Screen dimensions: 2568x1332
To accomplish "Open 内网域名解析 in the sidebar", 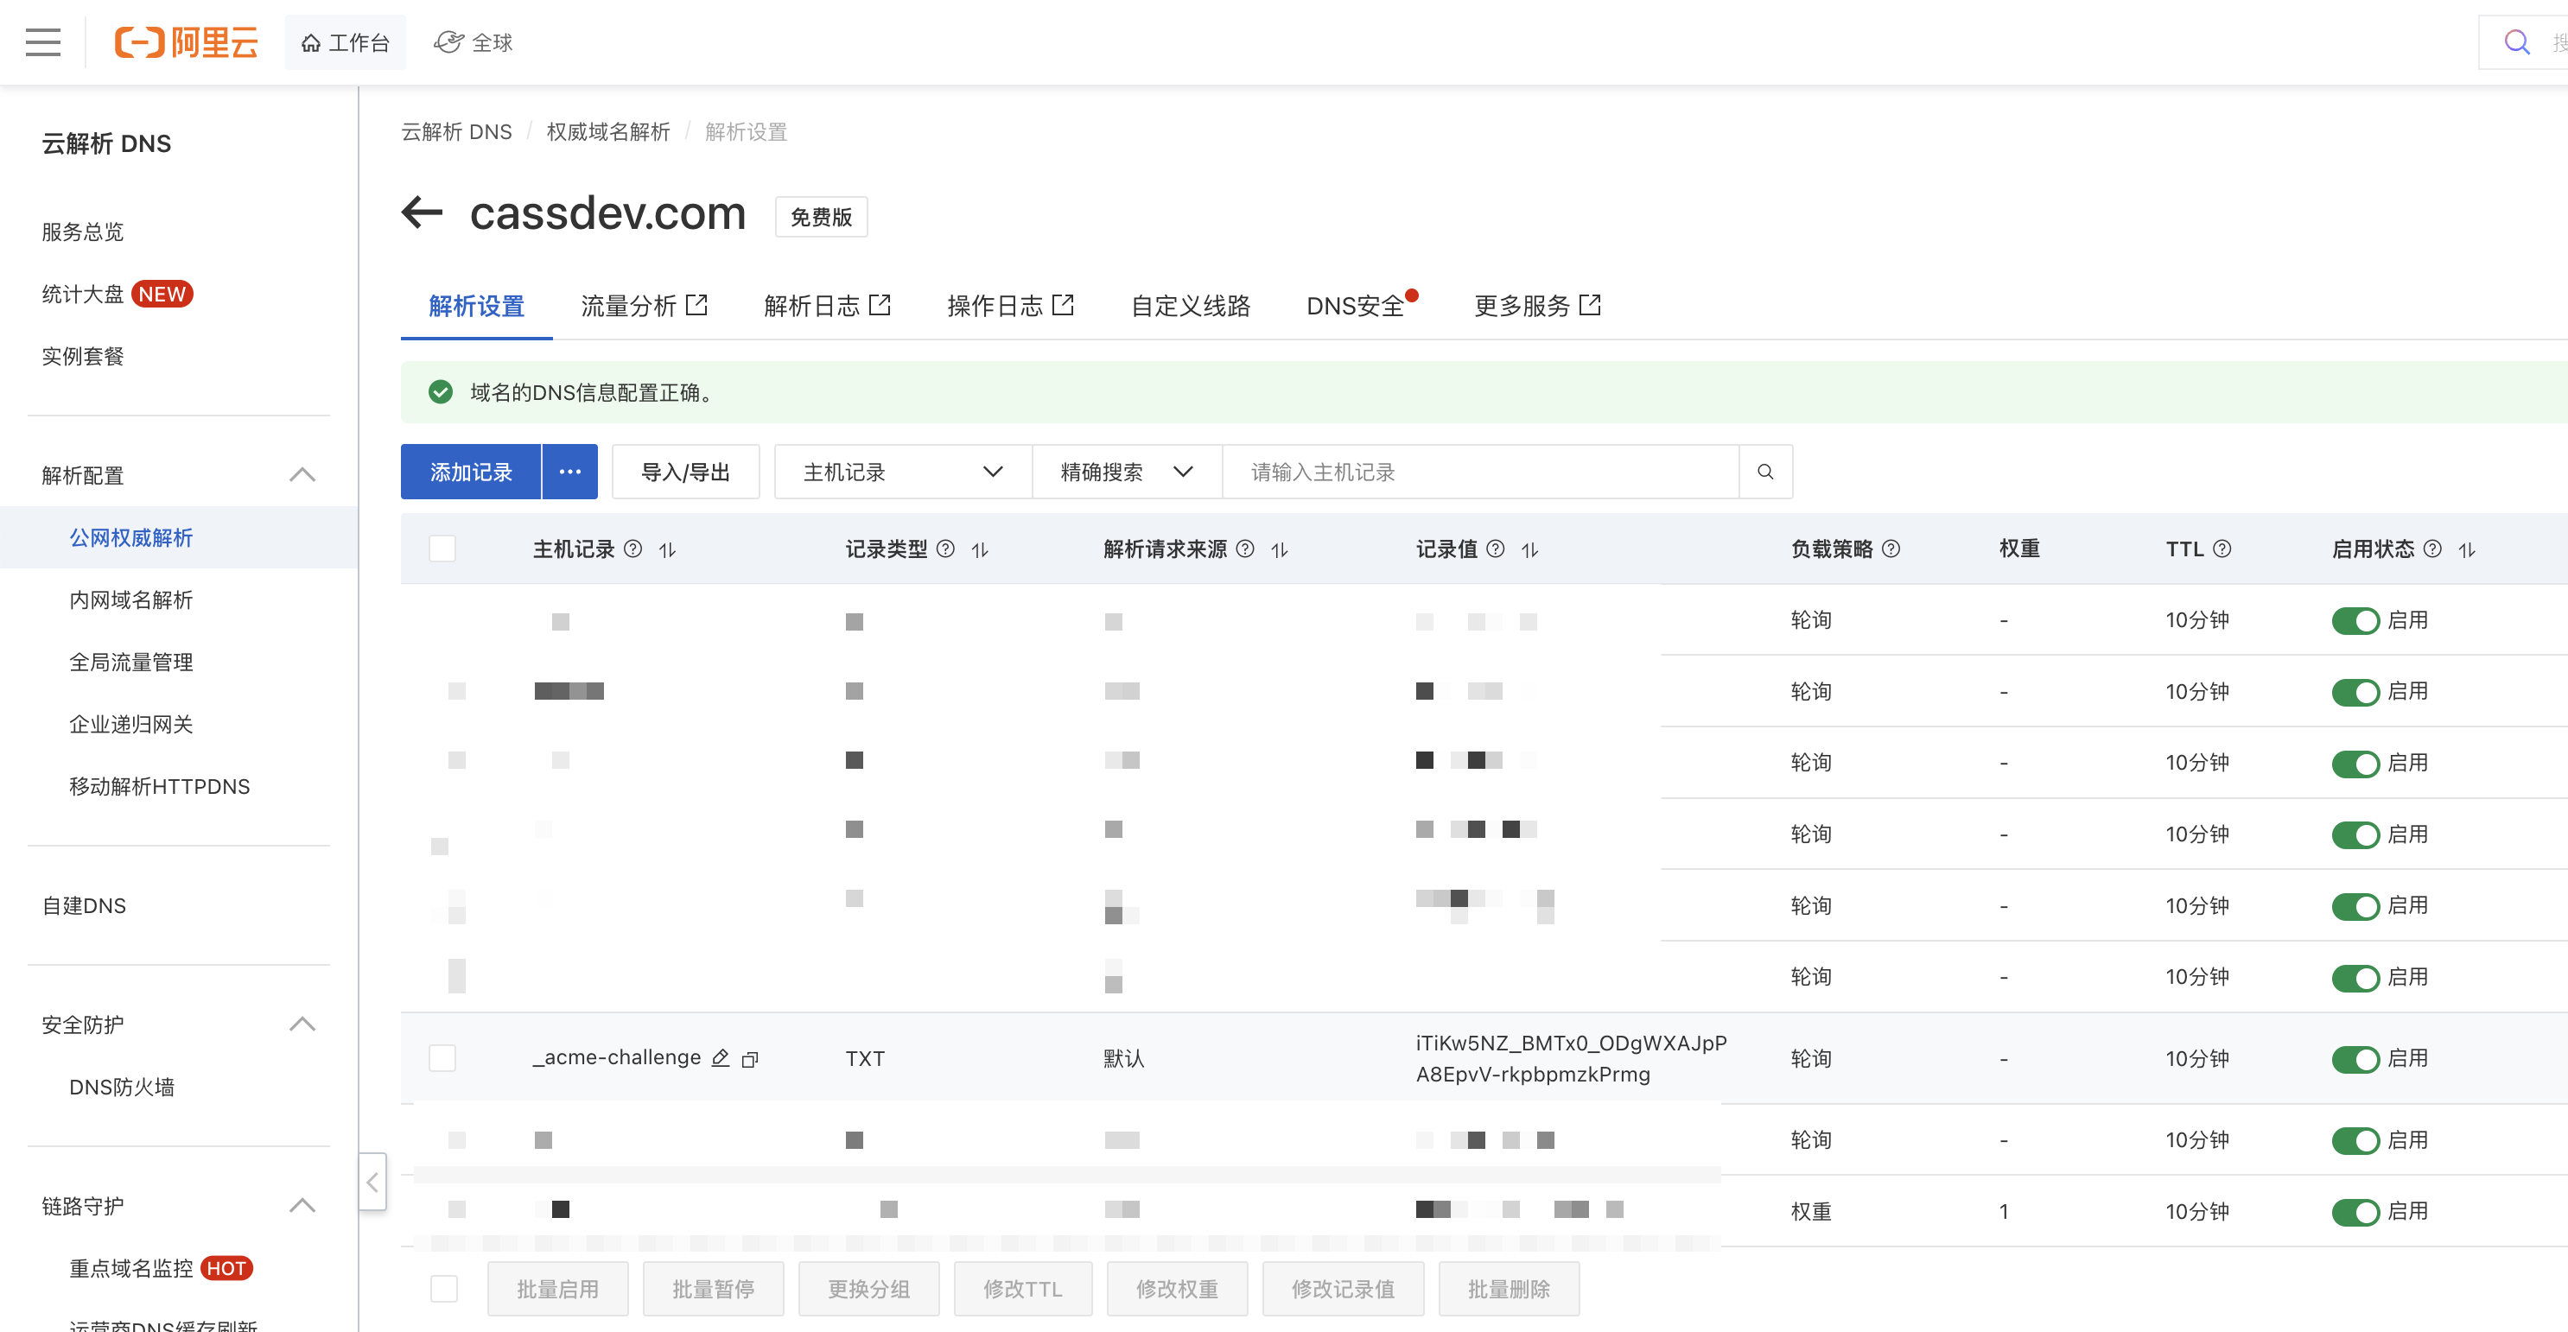I will [x=131, y=599].
